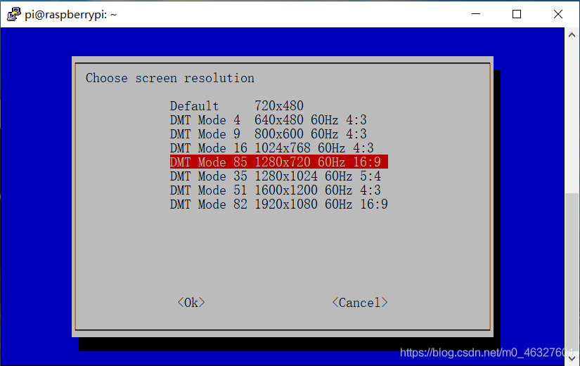Select DMT Mode 9 800x600 entry
This screenshot has width=580, height=366.
point(268,134)
